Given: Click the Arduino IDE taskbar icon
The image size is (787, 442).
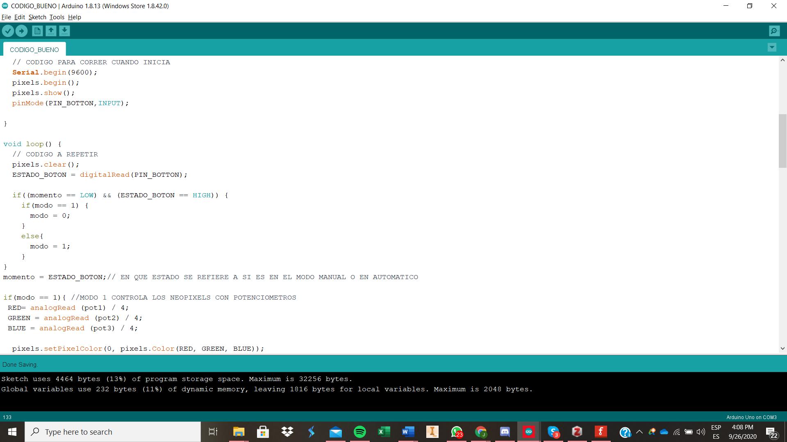Looking at the screenshot, I should pos(529,432).
